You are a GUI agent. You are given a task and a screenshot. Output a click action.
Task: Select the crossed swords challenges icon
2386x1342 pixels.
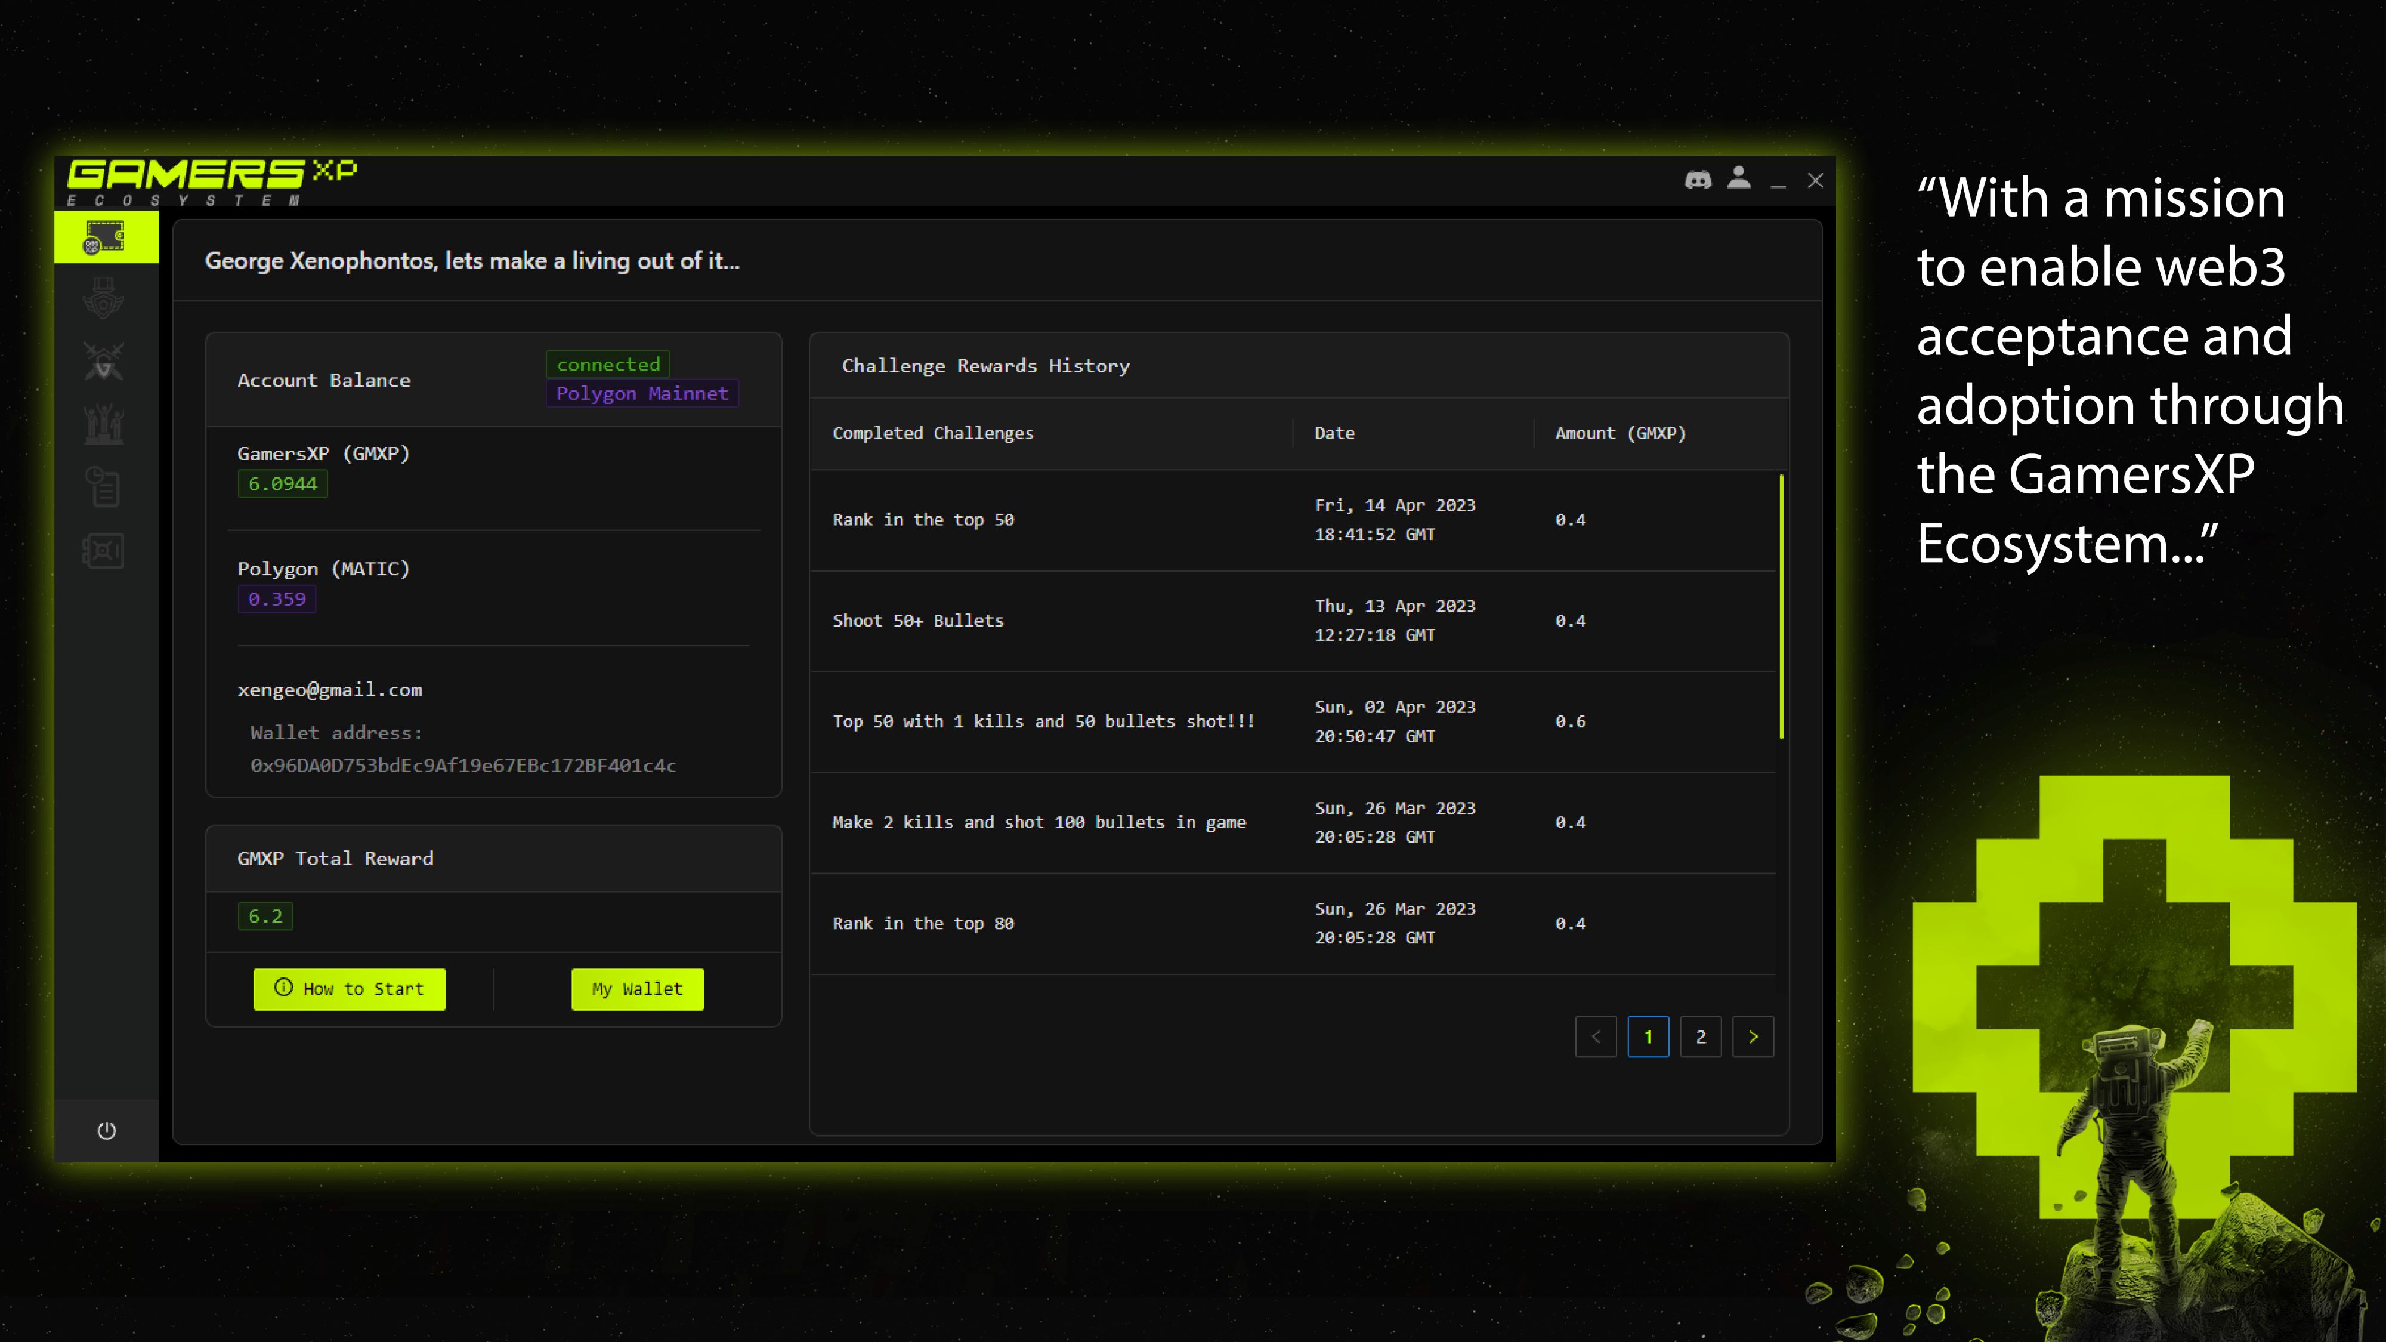(x=104, y=362)
